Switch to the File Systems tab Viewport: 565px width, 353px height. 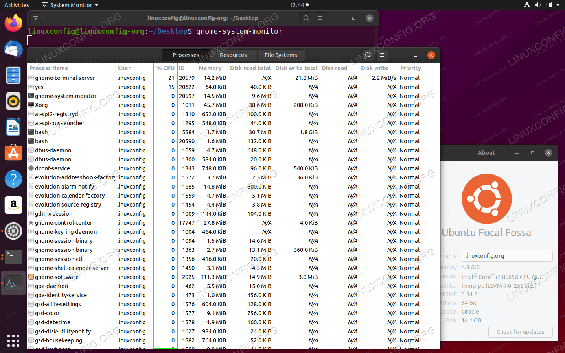[281, 55]
